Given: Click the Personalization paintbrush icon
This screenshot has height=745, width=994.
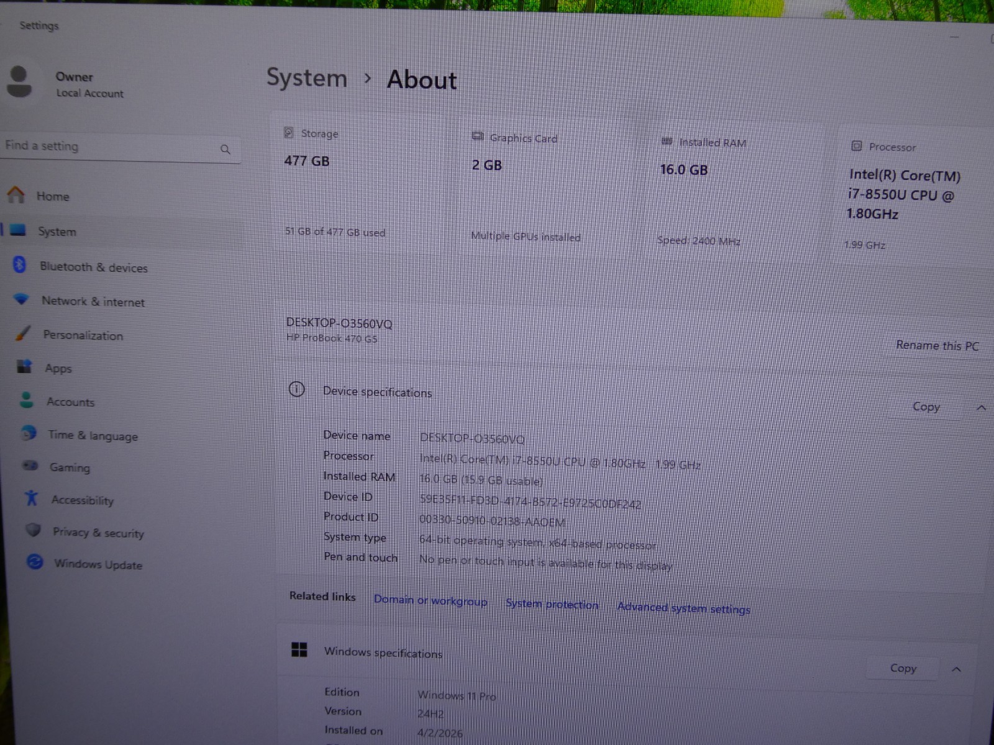Looking at the screenshot, I should 23,333.
